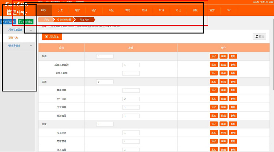Viewport: 274px width, 152px height.
Task: Click the 添加菜单 plus button
Action: (x=52, y=36)
